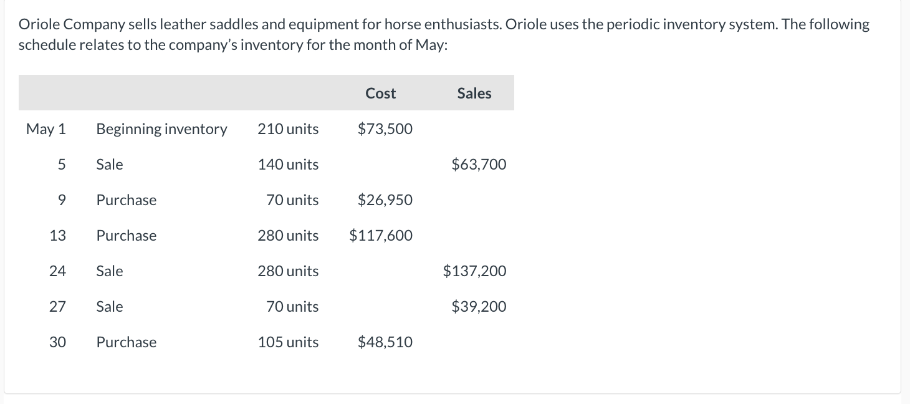Click the $39,200 sales amount
The width and height of the screenshot is (910, 404).
479,307
